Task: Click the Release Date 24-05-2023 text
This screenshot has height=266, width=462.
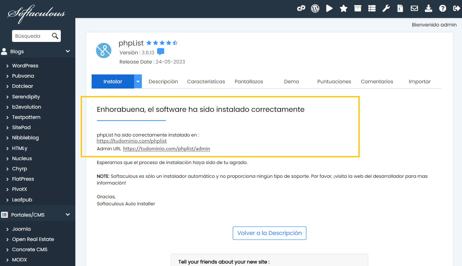Action: [152, 62]
